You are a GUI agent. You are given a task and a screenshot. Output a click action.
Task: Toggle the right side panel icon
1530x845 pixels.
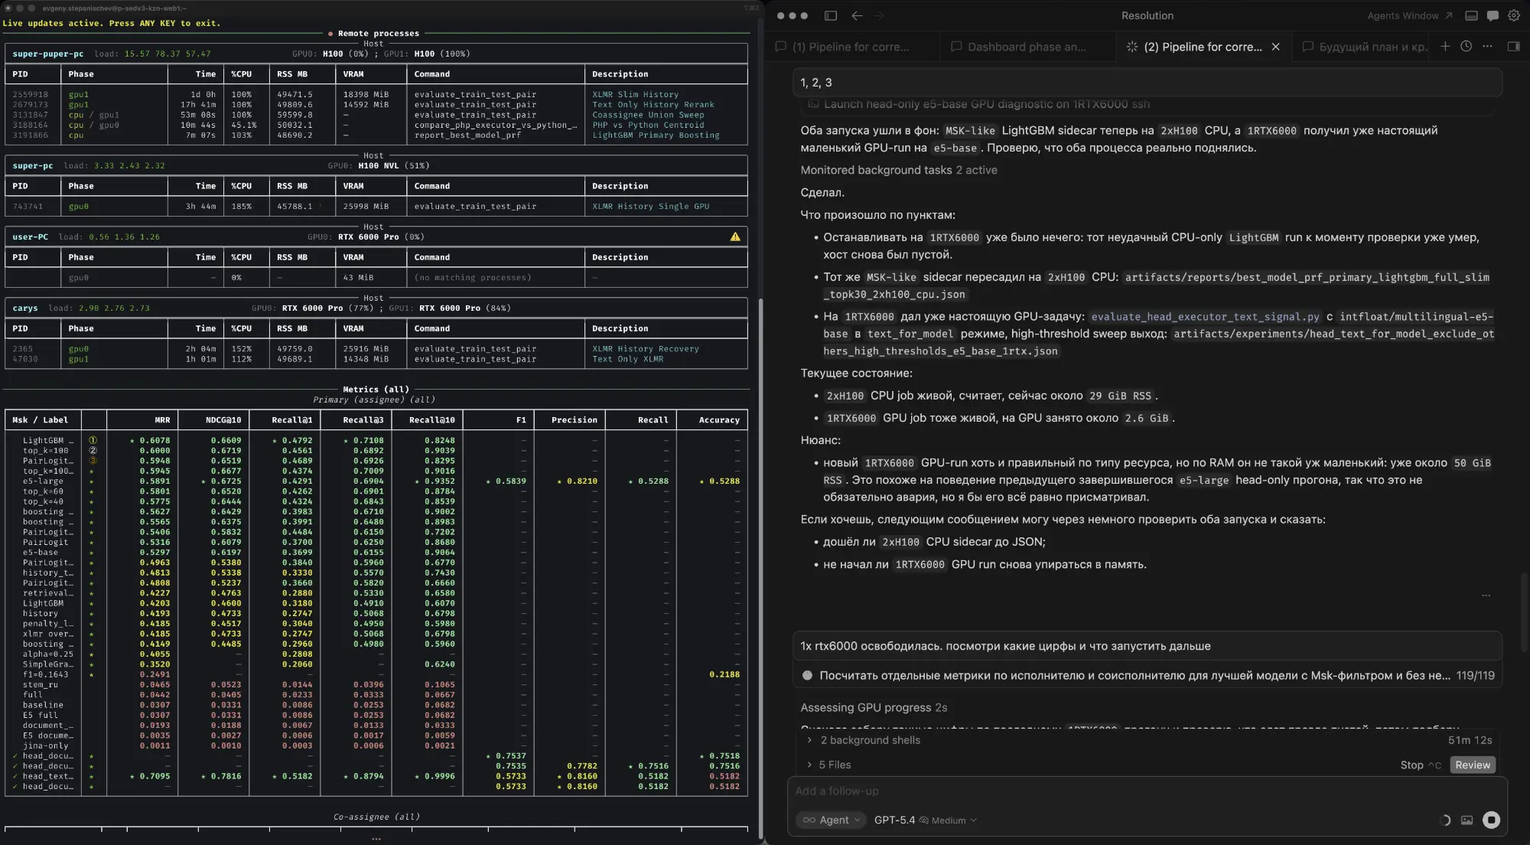[1513, 47]
